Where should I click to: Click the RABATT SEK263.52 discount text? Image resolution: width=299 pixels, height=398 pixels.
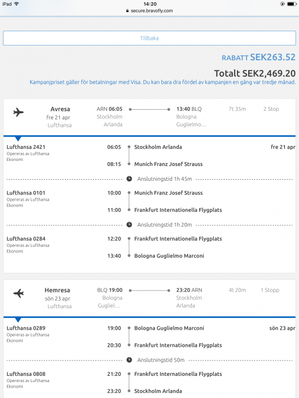tap(259, 57)
